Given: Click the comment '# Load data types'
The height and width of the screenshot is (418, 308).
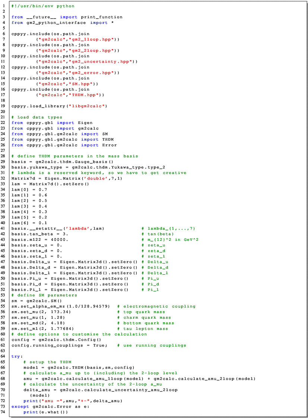Looking at the screenshot, I should click(x=37, y=117).
